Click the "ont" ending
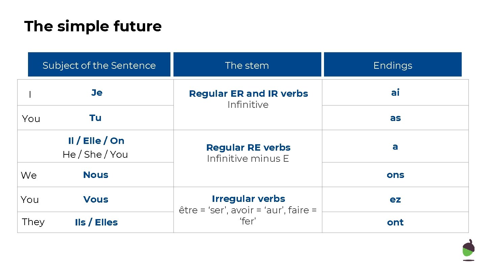The width and height of the screenshot is (486, 273). pyautogui.click(x=395, y=222)
